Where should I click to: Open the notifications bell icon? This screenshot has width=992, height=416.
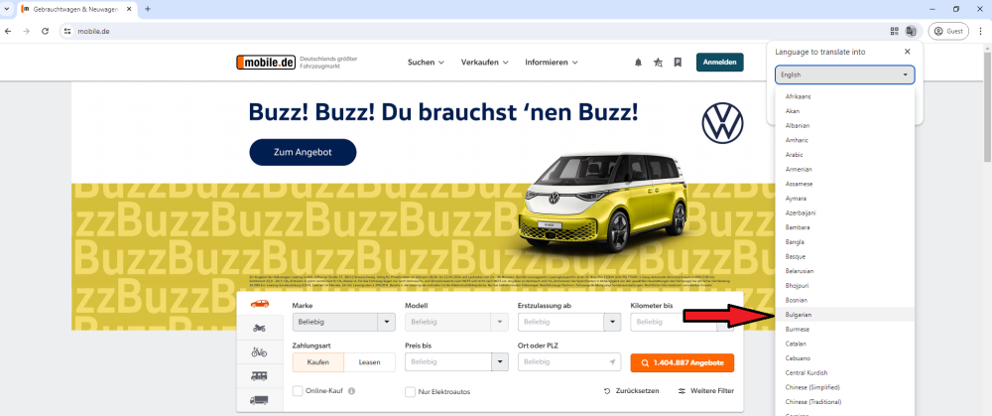pyautogui.click(x=638, y=62)
